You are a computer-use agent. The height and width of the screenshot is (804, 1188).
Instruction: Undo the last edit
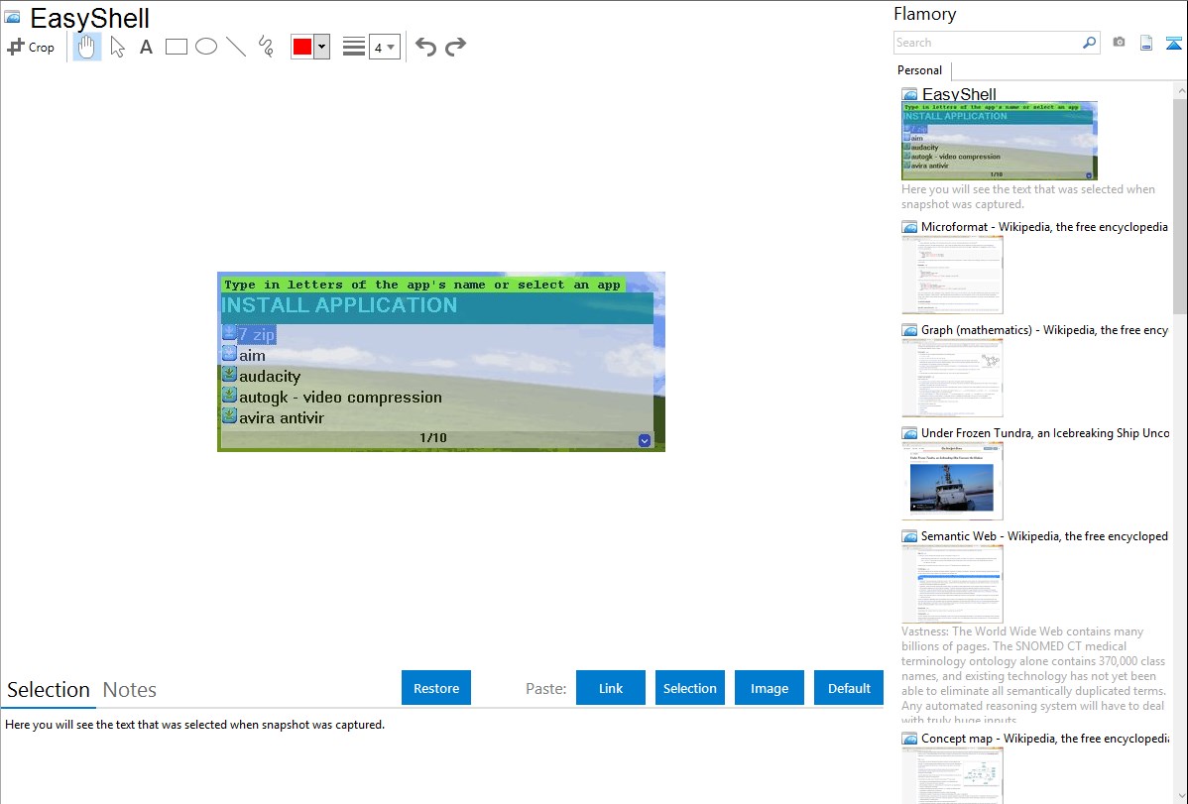tap(425, 47)
